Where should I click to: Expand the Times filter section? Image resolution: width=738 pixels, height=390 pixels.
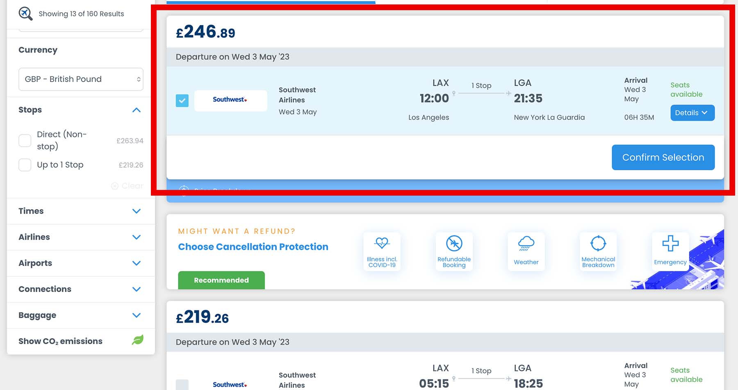(x=137, y=211)
